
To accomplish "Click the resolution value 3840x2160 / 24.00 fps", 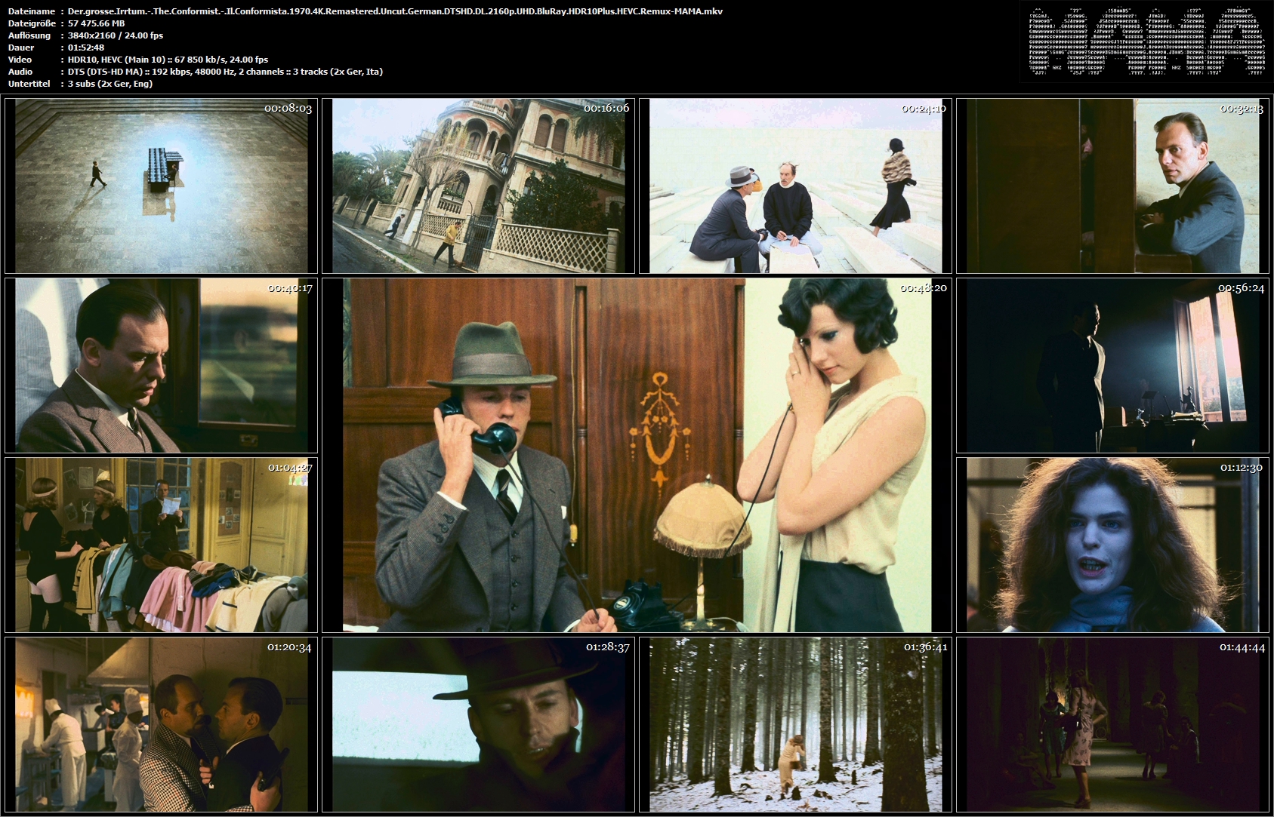I will 116,35.
